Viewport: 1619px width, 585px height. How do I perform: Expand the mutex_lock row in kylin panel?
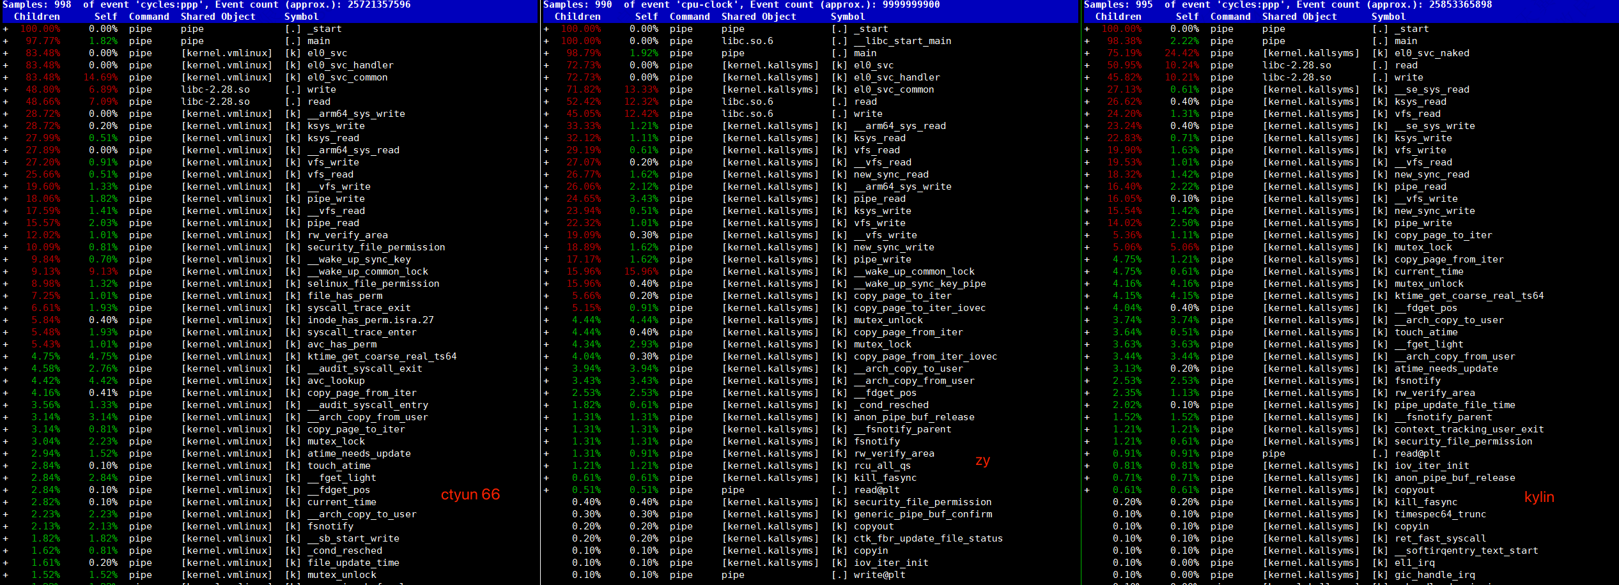pos(1086,247)
